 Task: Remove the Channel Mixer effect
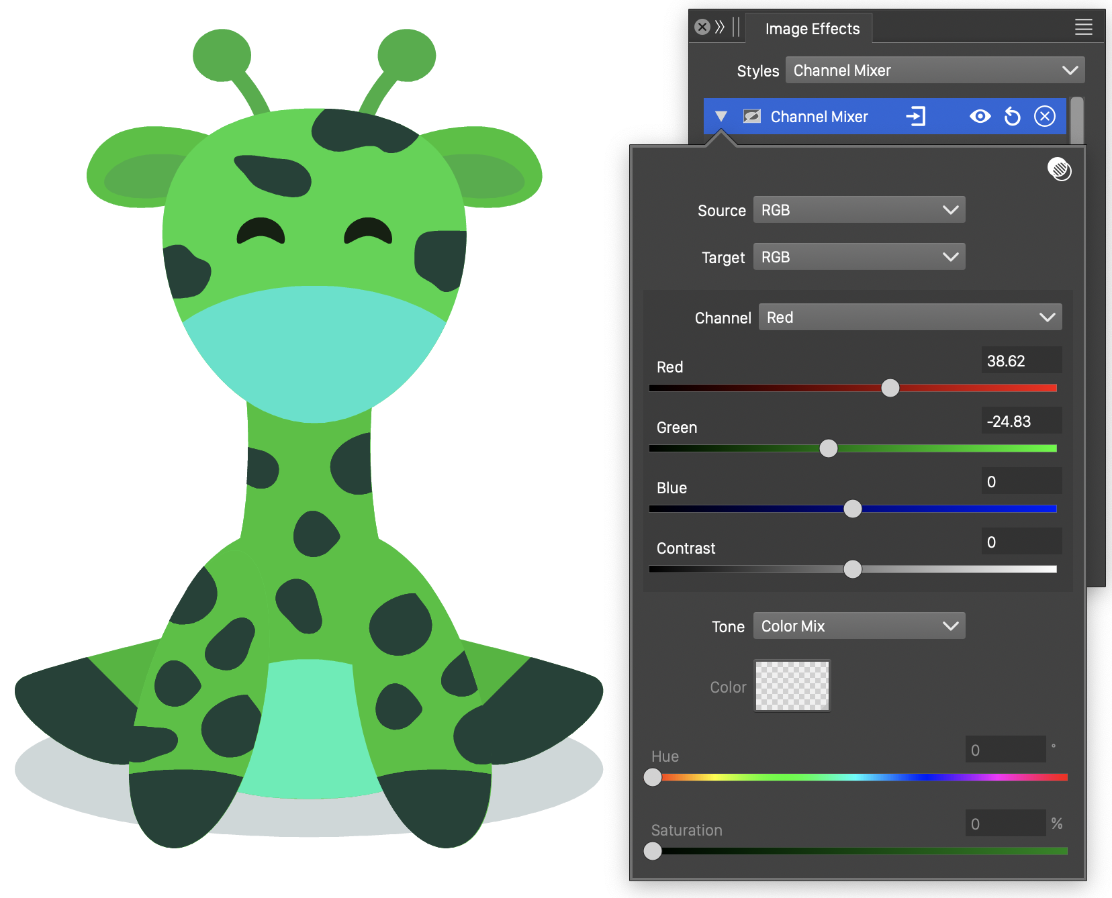click(x=1044, y=117)
